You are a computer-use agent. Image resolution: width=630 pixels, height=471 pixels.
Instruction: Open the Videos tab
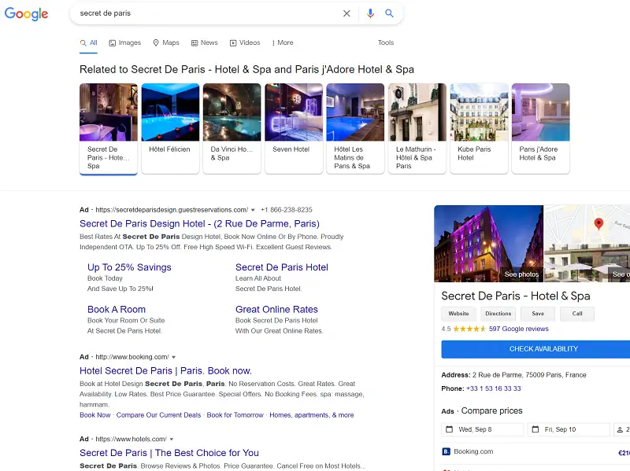(x=245, y=43)
